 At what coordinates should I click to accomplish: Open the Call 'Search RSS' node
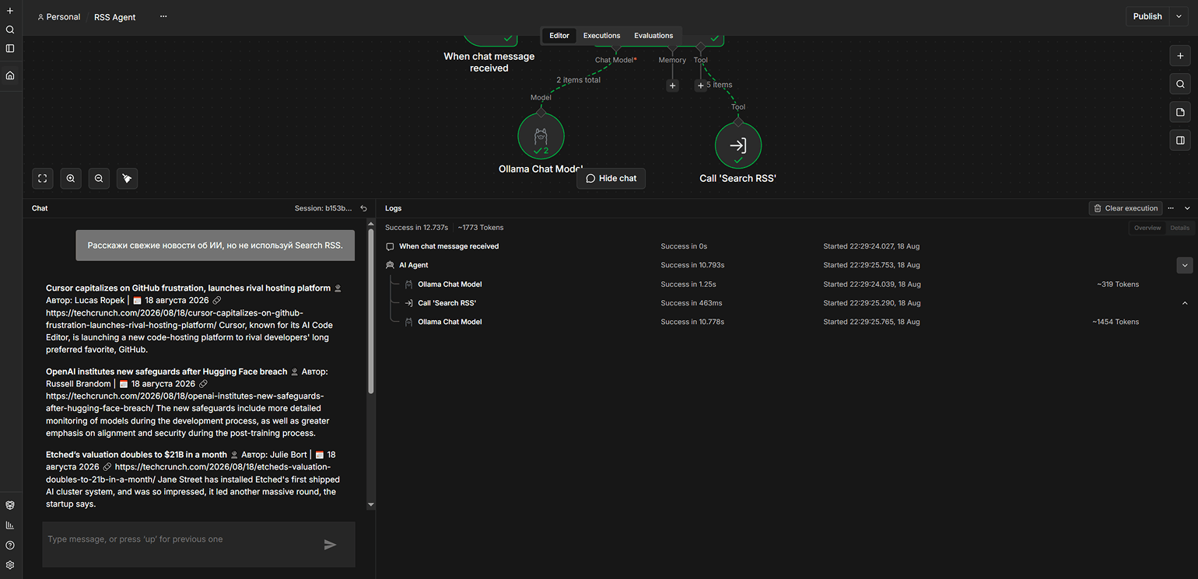point(738,145)
